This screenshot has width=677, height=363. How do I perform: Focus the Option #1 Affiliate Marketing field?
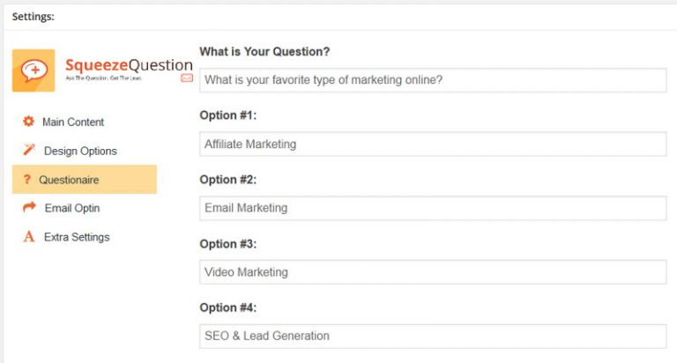coord(433,144)
